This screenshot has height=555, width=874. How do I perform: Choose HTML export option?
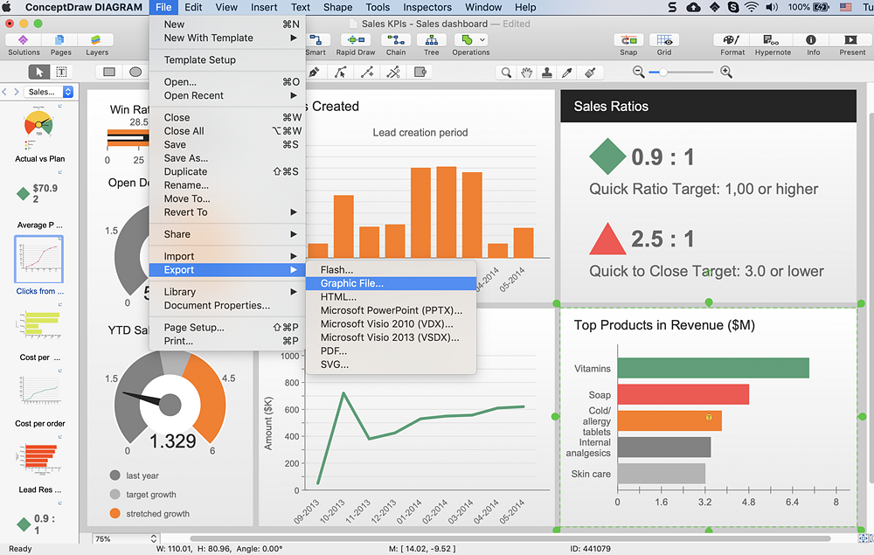(x=391, y=297)
